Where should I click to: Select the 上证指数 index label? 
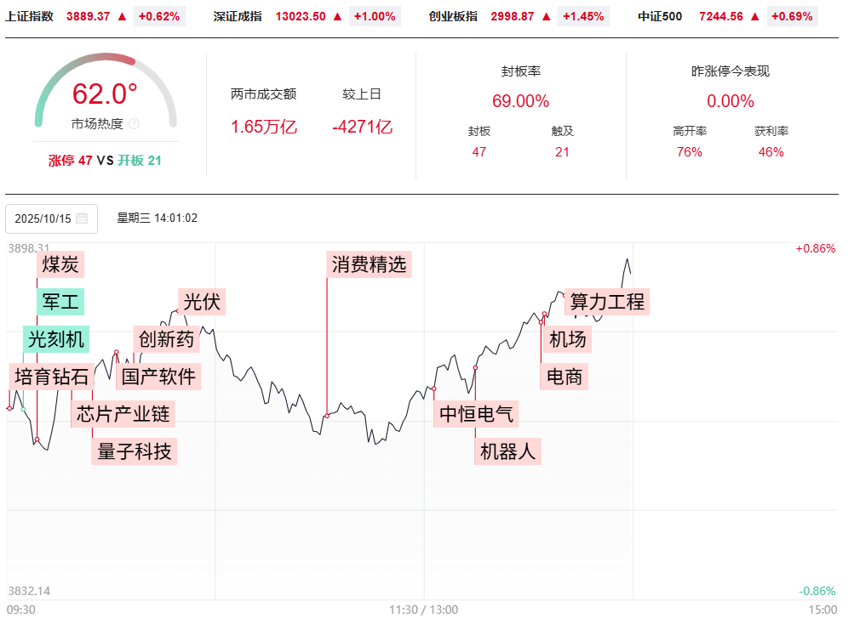coord(30,16)
